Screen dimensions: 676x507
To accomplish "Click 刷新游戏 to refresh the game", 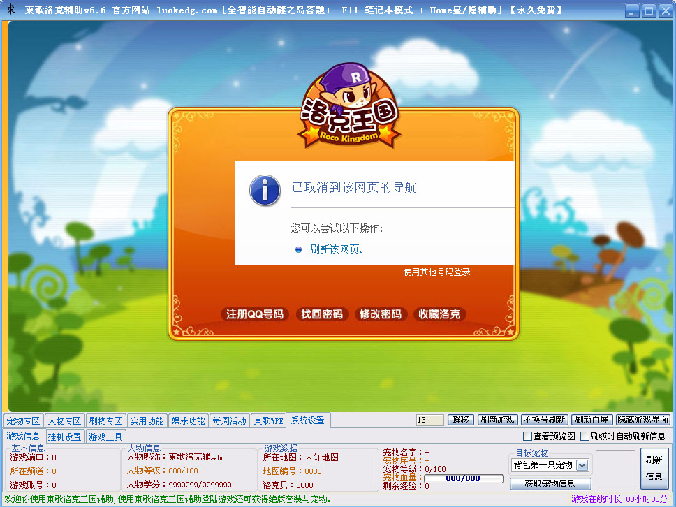I will (498, 420).
